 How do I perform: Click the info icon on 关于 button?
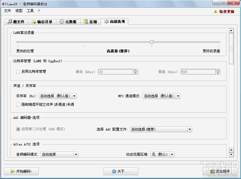(113, 171)
